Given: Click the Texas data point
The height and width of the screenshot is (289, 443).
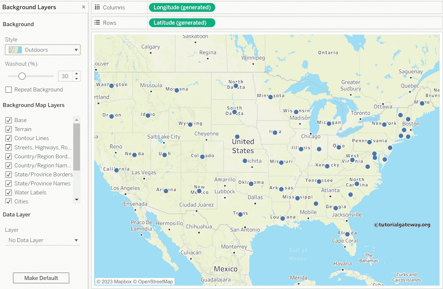Looking at the screenshot, I should [241, 214].
